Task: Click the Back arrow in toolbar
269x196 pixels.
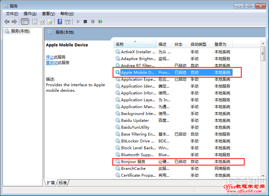Action: point(7,22)
